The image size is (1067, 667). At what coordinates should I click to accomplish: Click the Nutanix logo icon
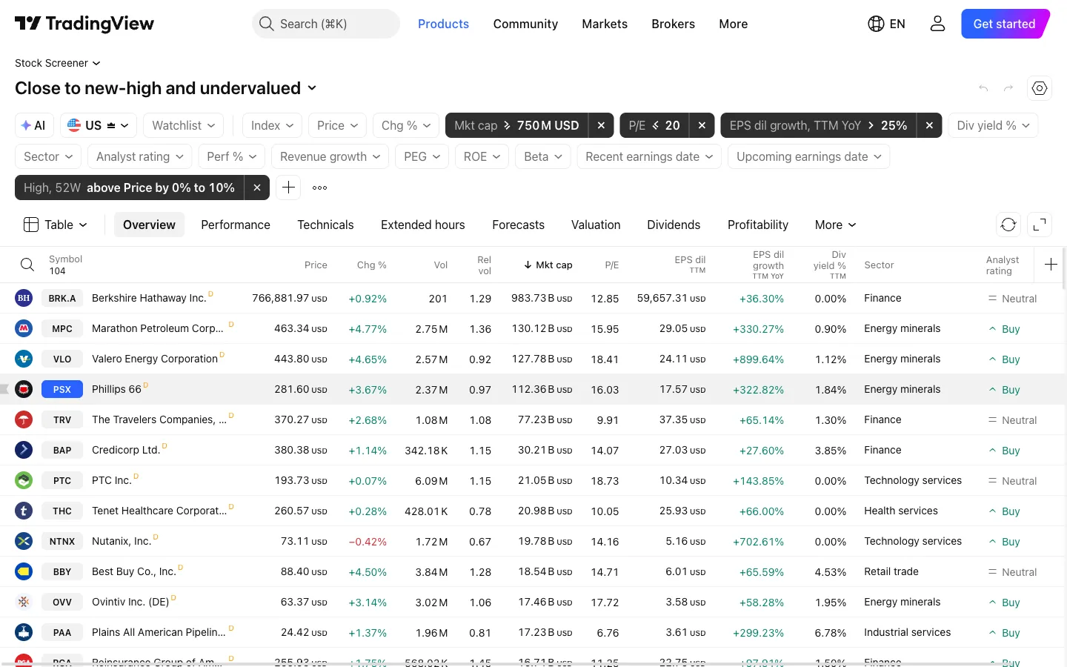pyautogui.click(x=24, y=541)
